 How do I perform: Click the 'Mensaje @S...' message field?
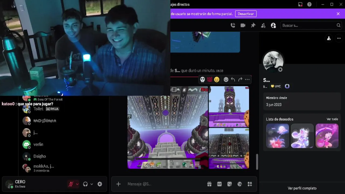[x=164, y=184]
